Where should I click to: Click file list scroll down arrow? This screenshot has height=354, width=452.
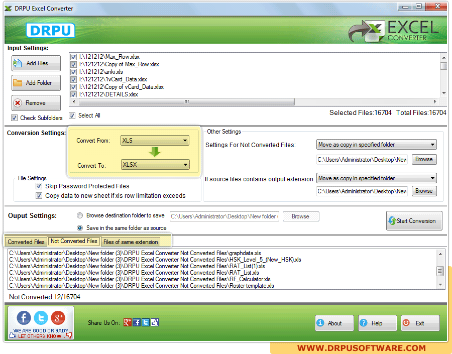click(x=443, y=93)
